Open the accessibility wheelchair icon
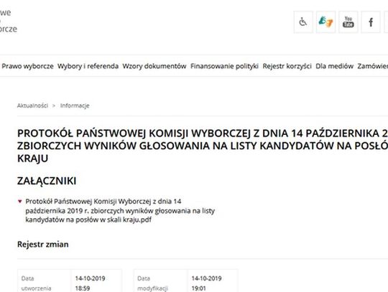Screen dimensions: 388x292 tap(303, 22)
